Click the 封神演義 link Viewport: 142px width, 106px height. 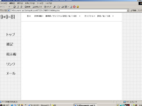tap(38, 16)
